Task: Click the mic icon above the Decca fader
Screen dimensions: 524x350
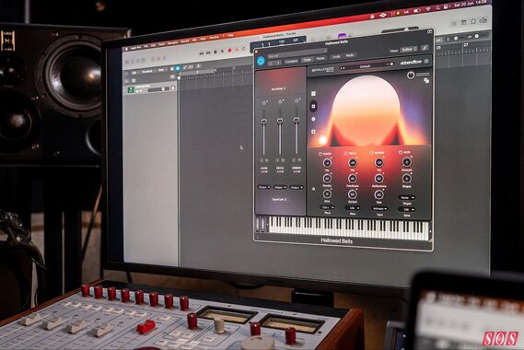Action: (280, 101)
